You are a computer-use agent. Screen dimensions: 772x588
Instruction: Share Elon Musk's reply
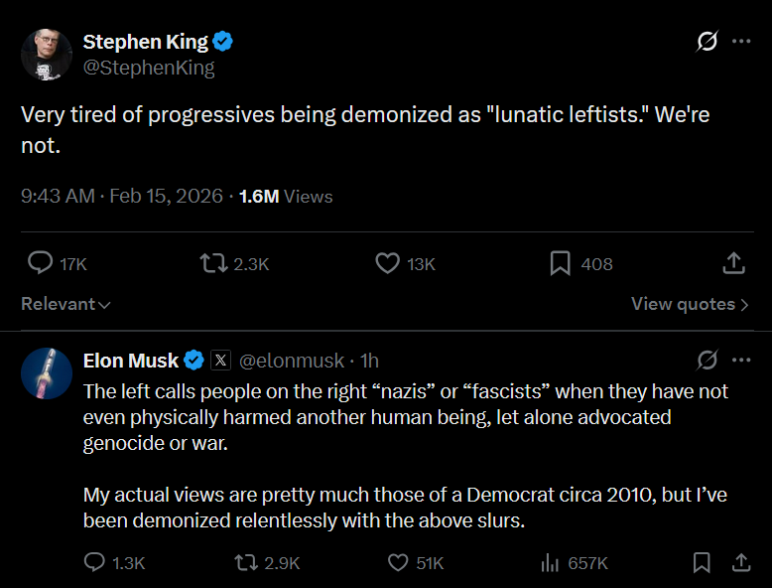click(x=740, y=562)
